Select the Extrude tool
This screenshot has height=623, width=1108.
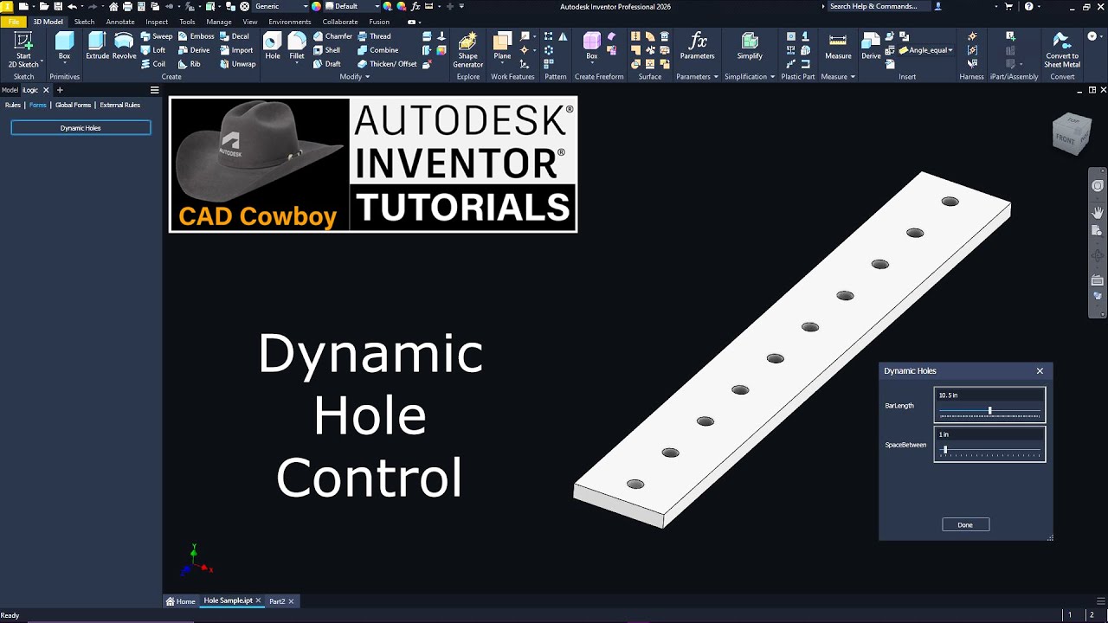coord(97,48)
